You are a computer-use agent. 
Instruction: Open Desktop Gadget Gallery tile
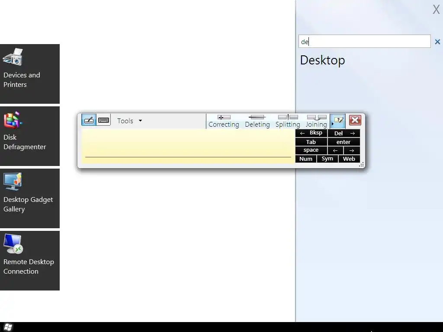(x=30, y=198)
